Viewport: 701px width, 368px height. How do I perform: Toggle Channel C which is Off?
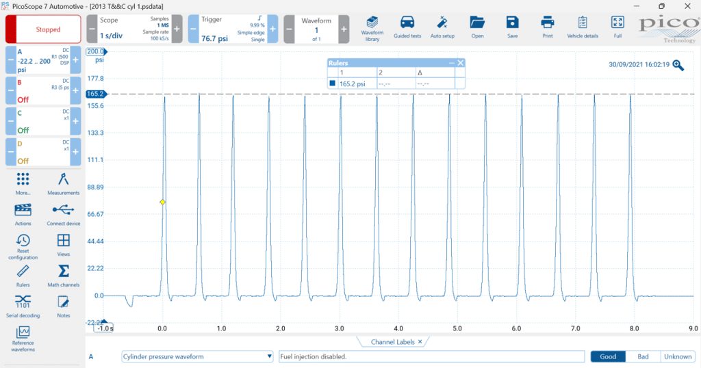pyautogui.click(x=43, y=121)
